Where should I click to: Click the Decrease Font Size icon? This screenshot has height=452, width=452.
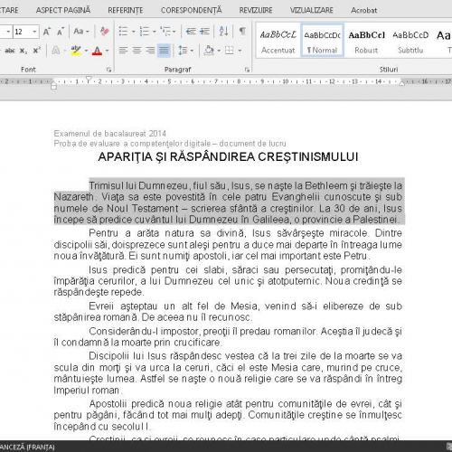pos(61,32)
